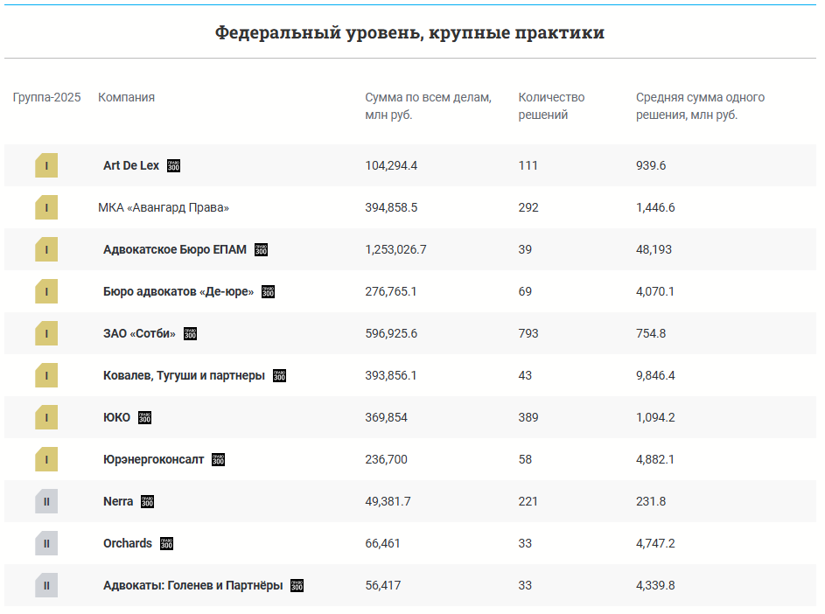Click the Право-300 badge beside Юрэнергоконсалт
The width and height of the screenshot is (825, 614).
219,460
